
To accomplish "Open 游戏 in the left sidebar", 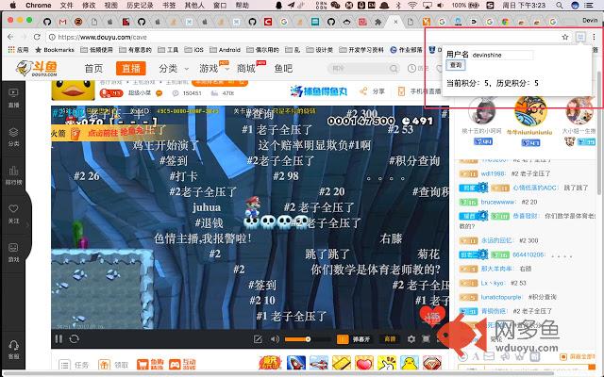I will click(13, 252).
